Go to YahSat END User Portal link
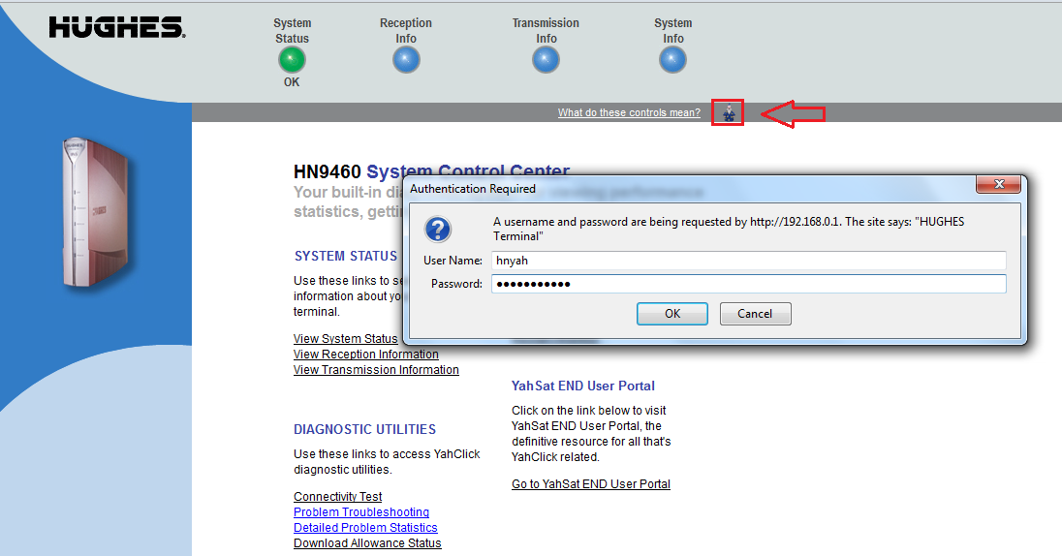The width and height of the screenshot is (1062, 556). [x=591, y=484]
